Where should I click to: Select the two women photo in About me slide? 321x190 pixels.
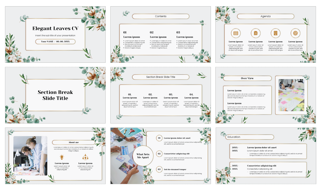click(30, 156)
